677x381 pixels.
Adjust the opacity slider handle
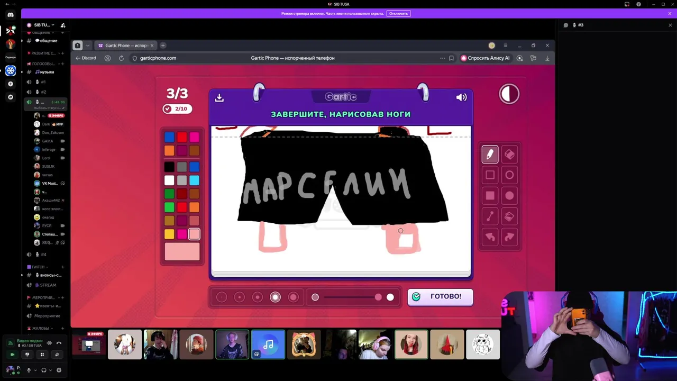tap(378, 297)
